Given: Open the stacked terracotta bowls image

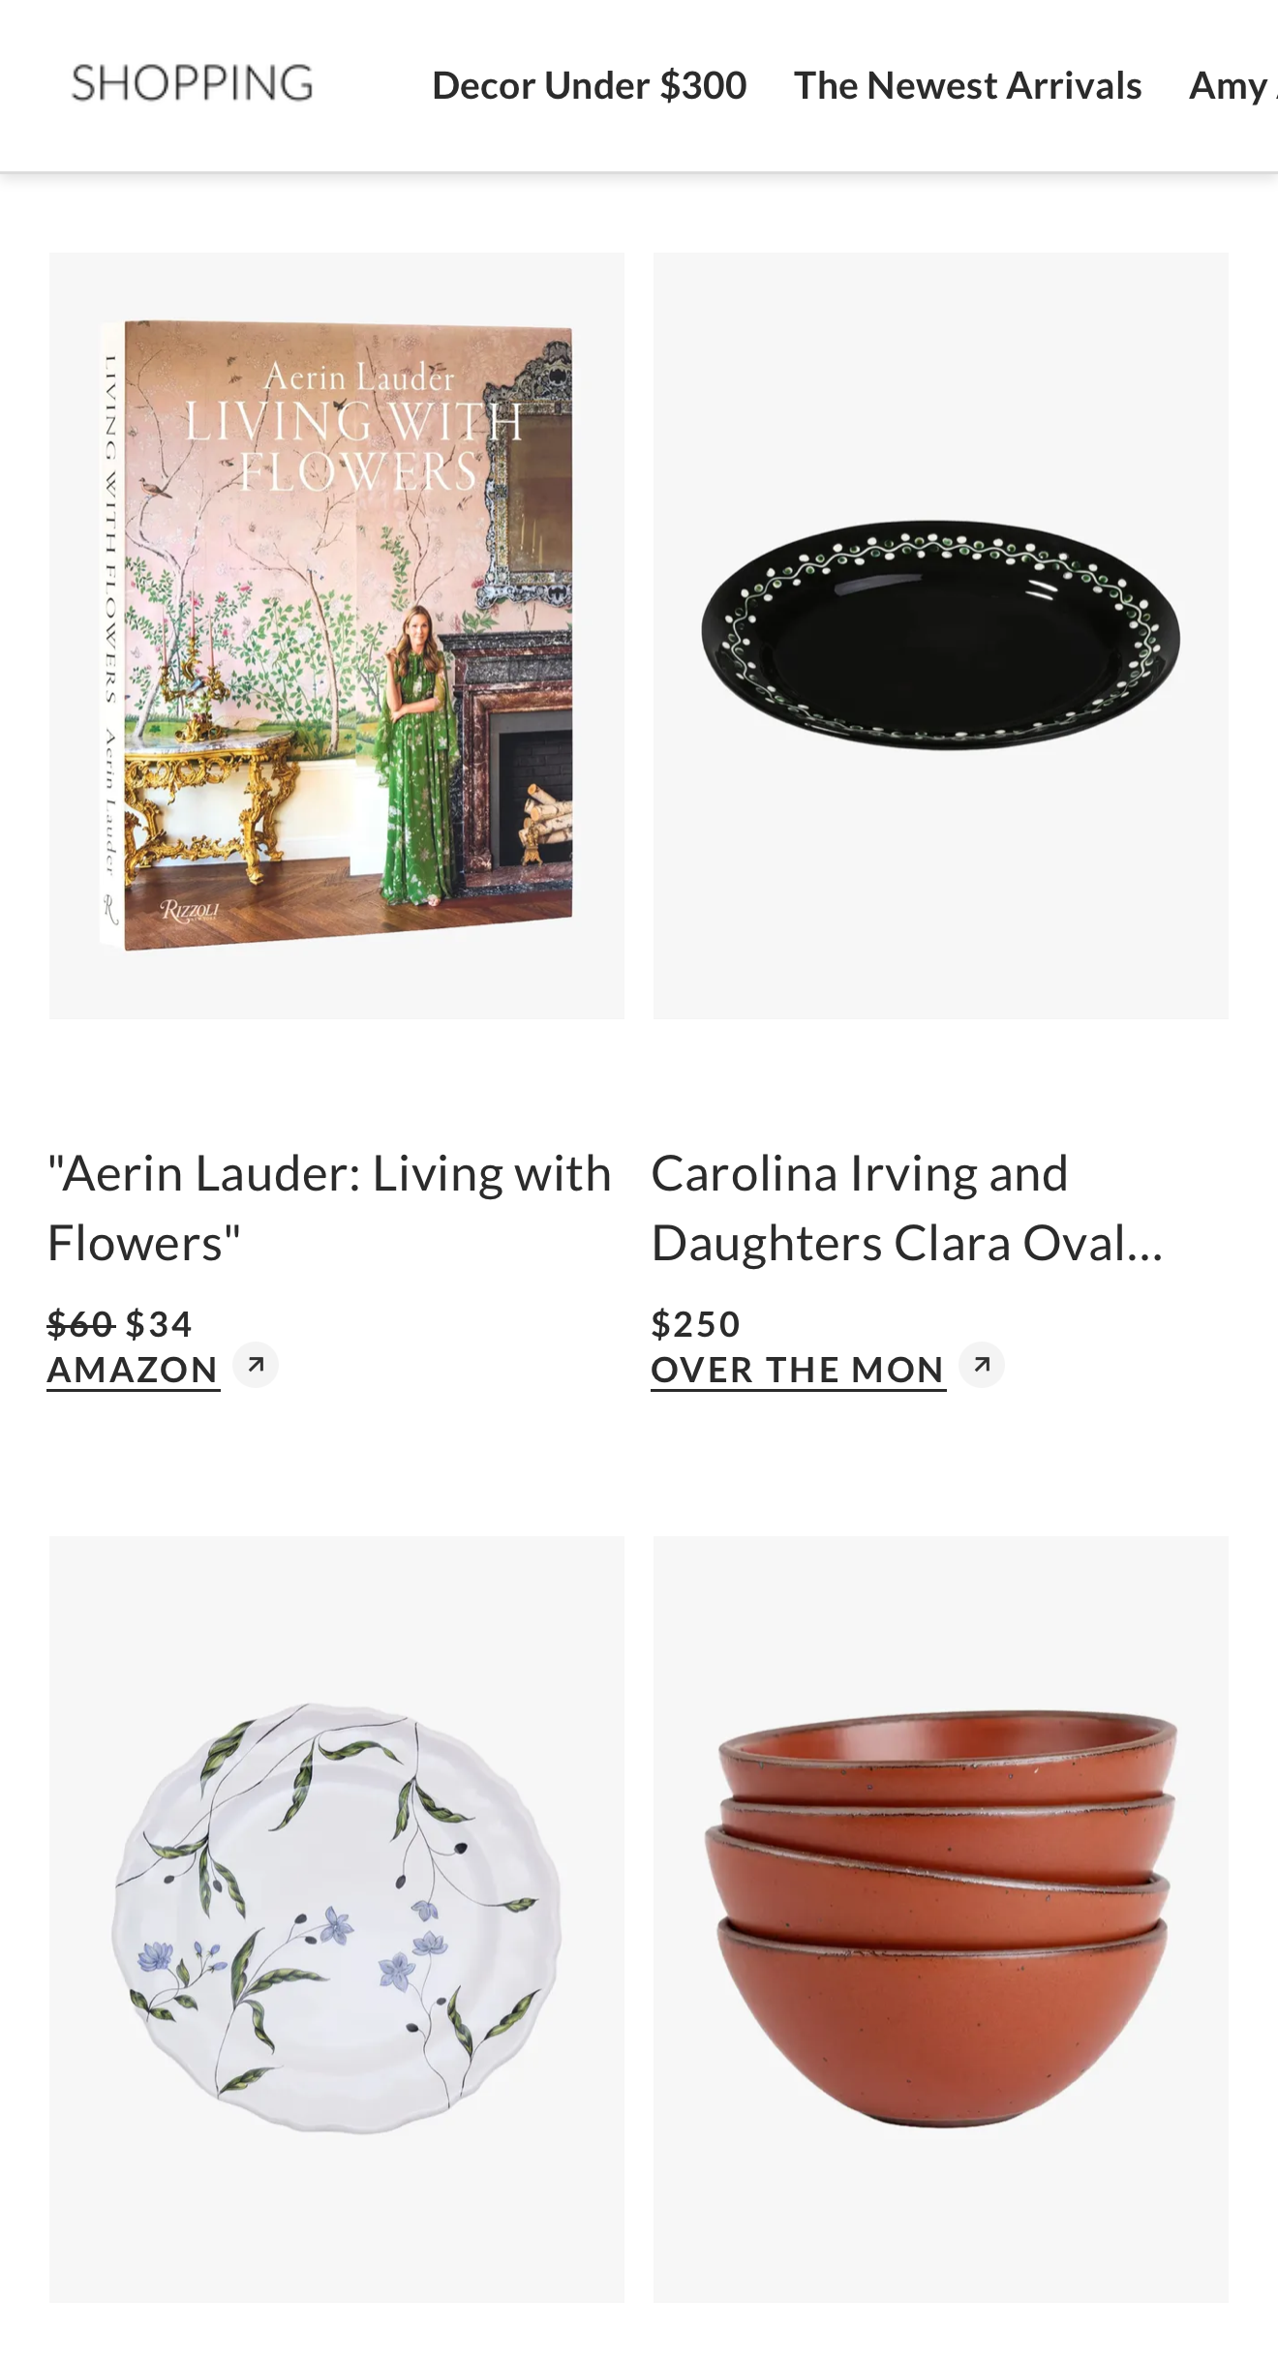Looking at the screenshot, I should click(941, 1918).
